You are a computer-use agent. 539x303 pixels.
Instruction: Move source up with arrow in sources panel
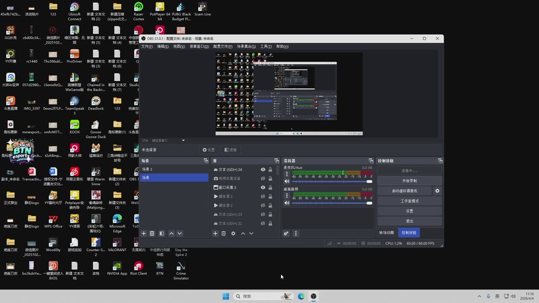tap(243, 233)
